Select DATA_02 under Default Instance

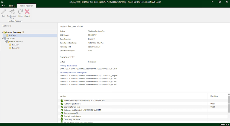pos(16,48)
